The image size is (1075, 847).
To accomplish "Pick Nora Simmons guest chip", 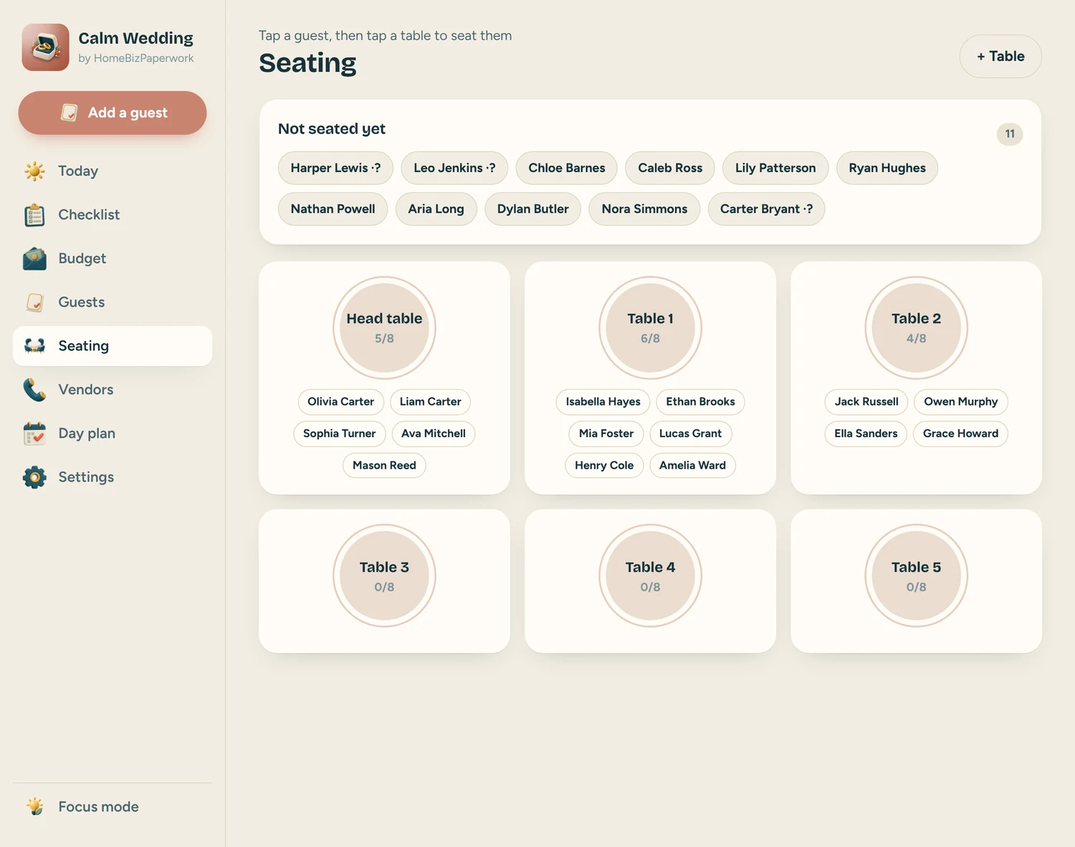I will coord(644,209).
